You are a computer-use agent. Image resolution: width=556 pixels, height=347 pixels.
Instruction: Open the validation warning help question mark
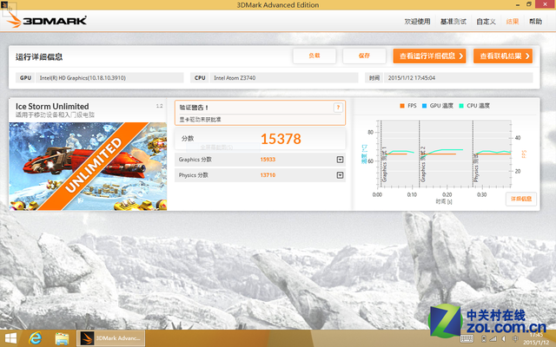338,108
